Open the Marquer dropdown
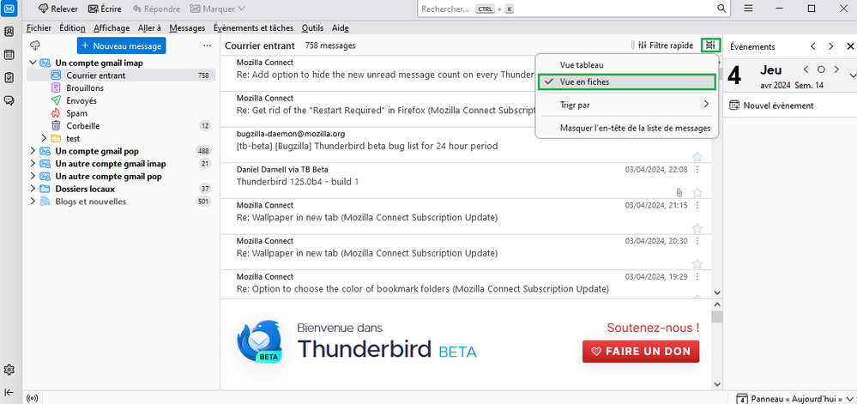This screenshot has height=404, width=857. 217,9
